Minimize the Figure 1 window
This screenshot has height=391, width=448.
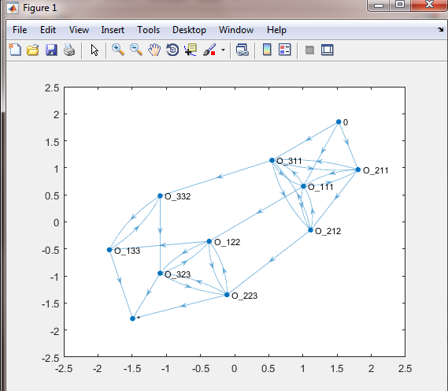[379, 5]
